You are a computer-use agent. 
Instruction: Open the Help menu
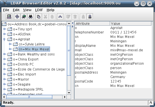[x=51, y=10]
